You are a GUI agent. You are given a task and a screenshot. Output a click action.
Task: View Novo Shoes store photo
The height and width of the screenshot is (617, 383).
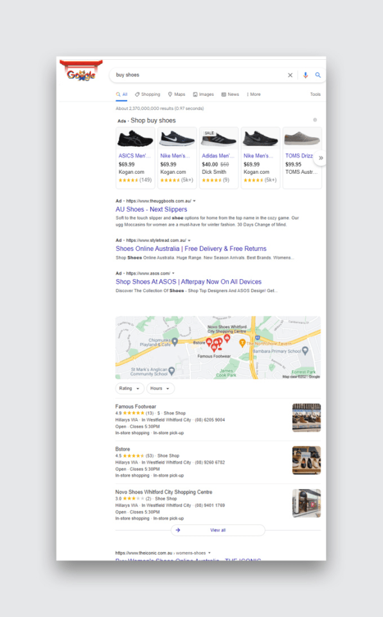coord(307,503)
